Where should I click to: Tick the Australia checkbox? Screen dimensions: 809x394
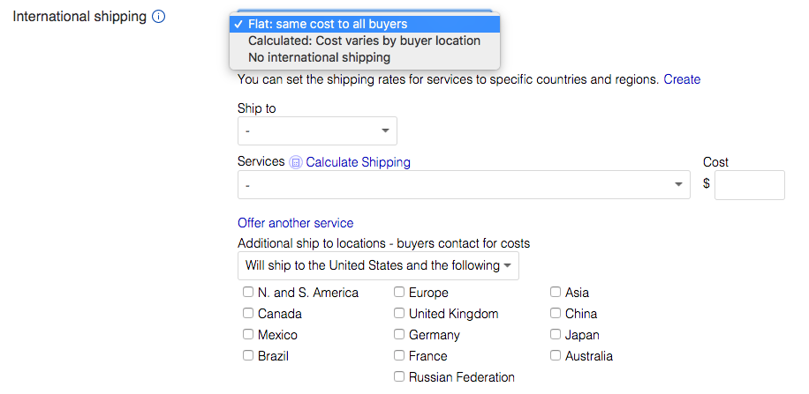556,355
